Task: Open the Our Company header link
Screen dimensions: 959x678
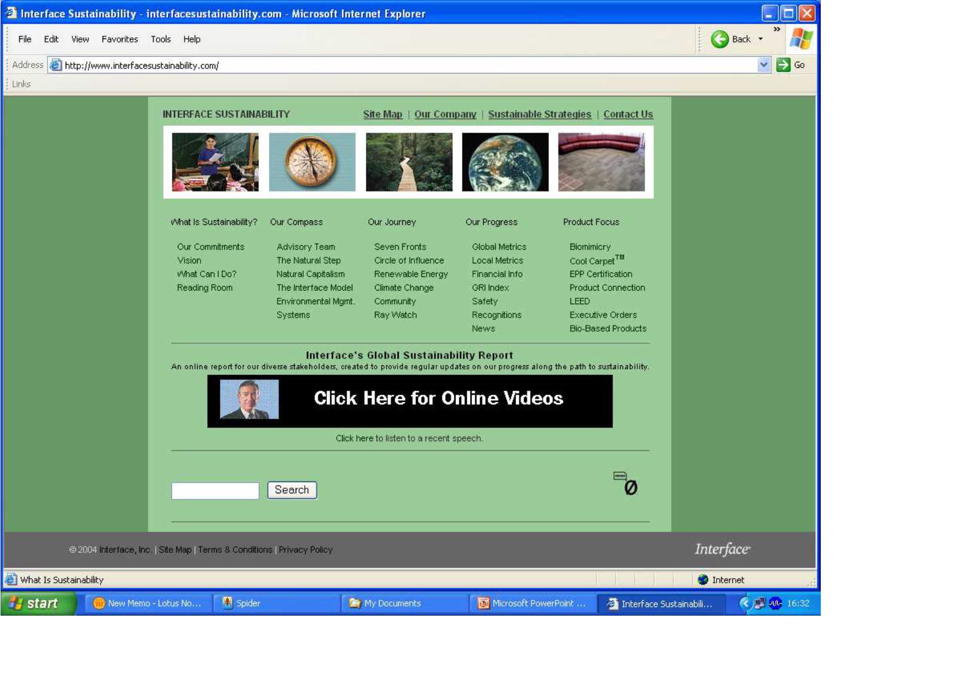Action: coord(445,114)
